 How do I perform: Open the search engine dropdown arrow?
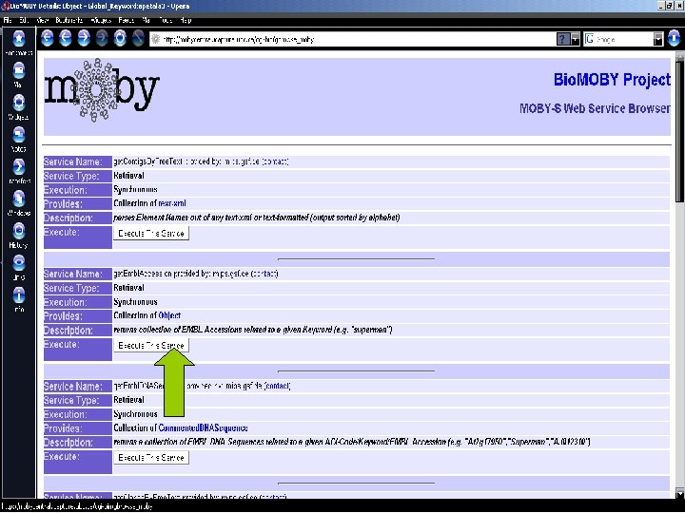[658, 40]
